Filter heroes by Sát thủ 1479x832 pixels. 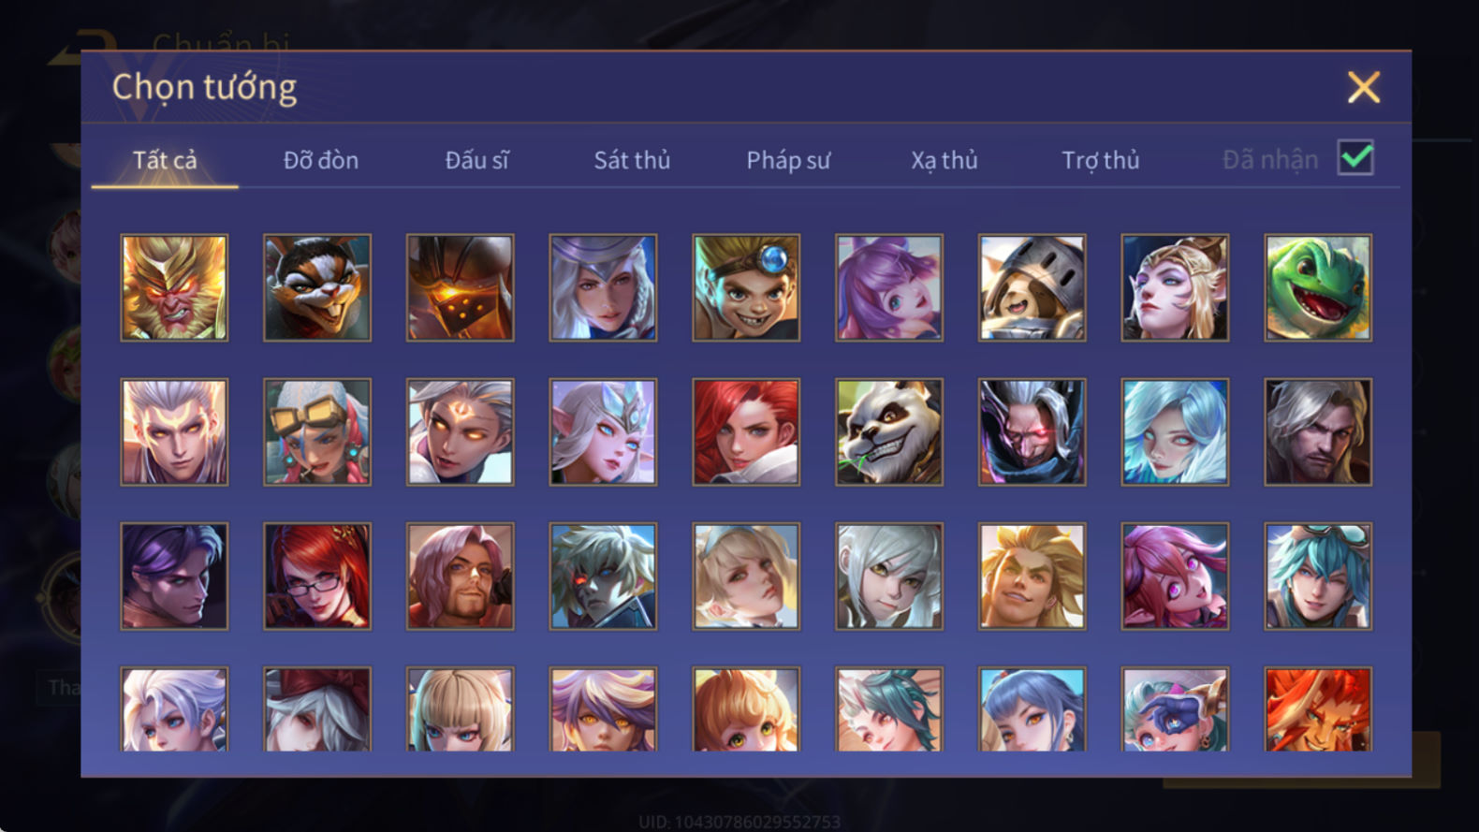[x=632, y=160]
